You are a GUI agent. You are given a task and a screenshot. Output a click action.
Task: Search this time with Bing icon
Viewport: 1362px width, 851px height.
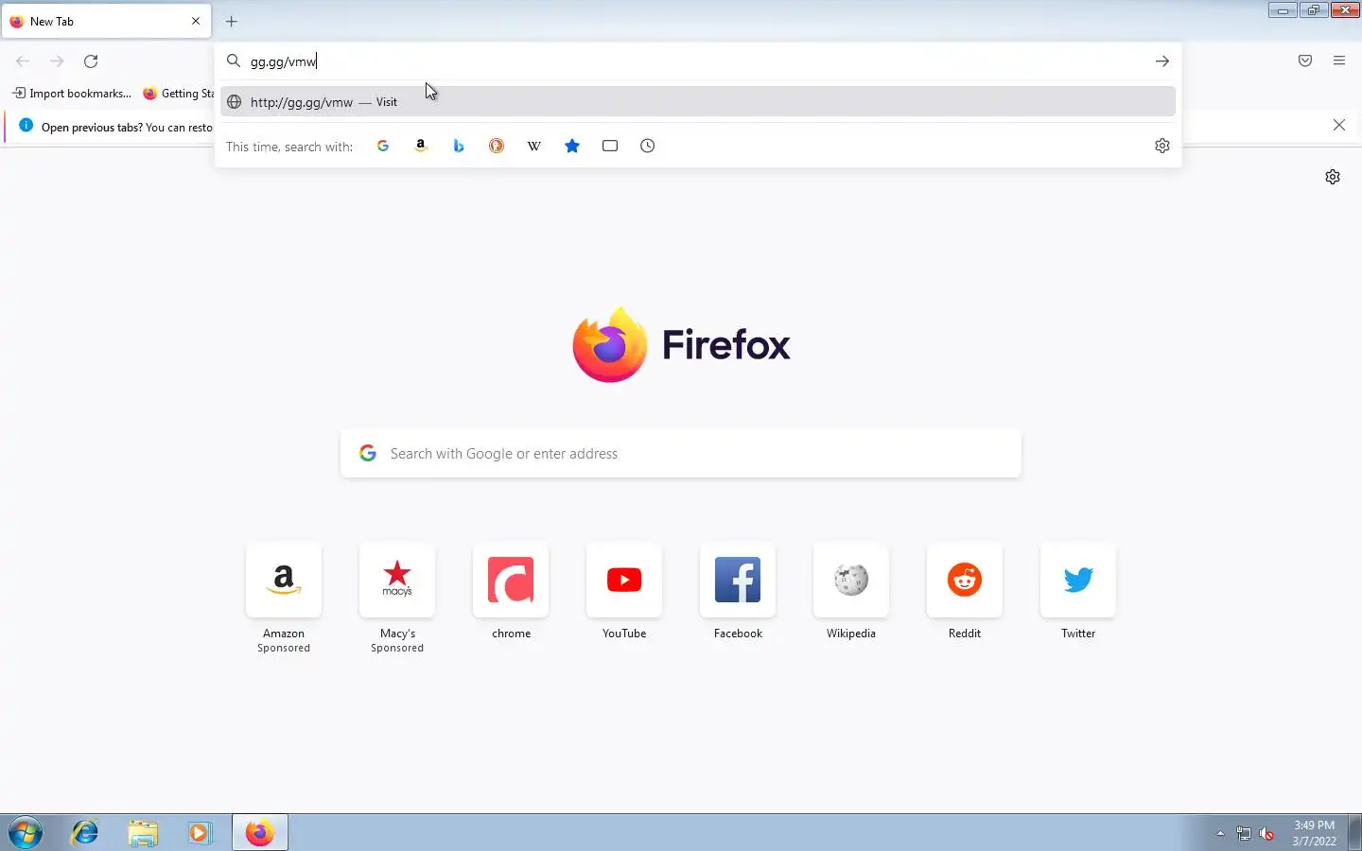459,146
